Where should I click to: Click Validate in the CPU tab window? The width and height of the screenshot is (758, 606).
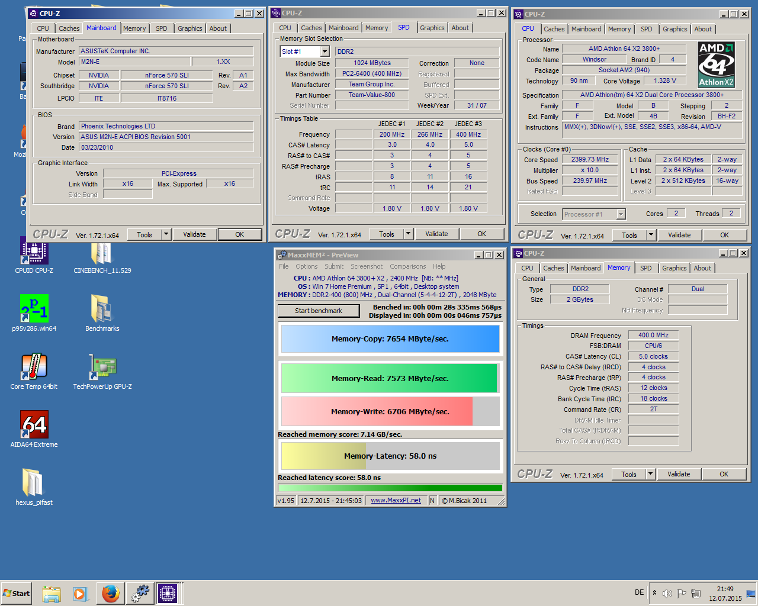coord(679,235)
